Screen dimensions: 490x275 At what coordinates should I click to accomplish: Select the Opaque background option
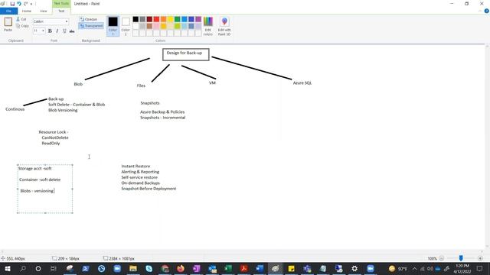coord(89,19)
